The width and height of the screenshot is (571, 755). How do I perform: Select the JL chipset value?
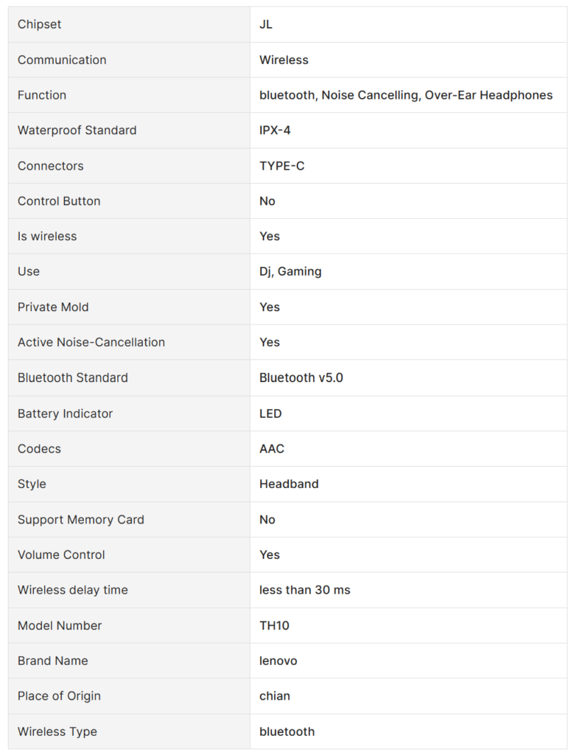(266, 24)
